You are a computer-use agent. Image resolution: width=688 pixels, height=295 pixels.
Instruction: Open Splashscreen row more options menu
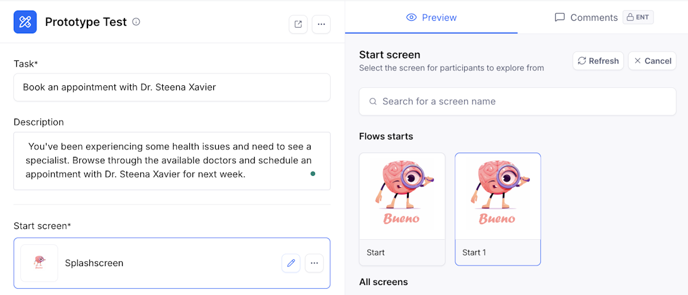314,263
